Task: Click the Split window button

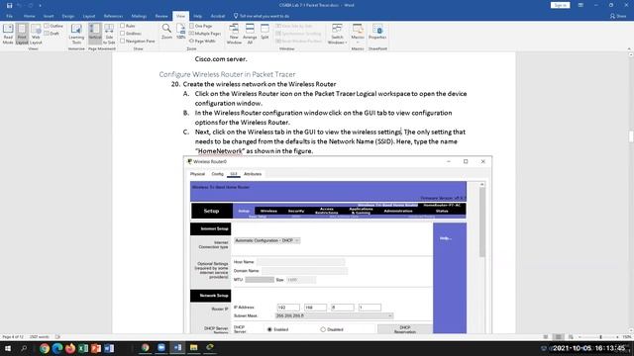Action: click(264, 32)
